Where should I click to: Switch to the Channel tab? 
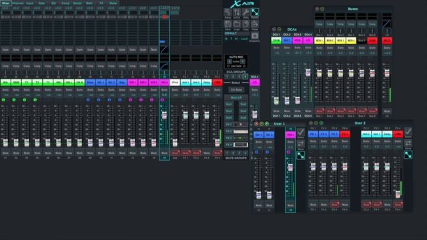(x=18, y=3)
